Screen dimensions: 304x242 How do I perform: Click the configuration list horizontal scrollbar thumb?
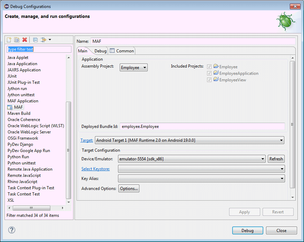[x=31, y=208]
